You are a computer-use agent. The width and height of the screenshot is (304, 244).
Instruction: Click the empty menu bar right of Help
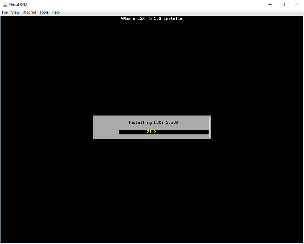coord(177,12)
